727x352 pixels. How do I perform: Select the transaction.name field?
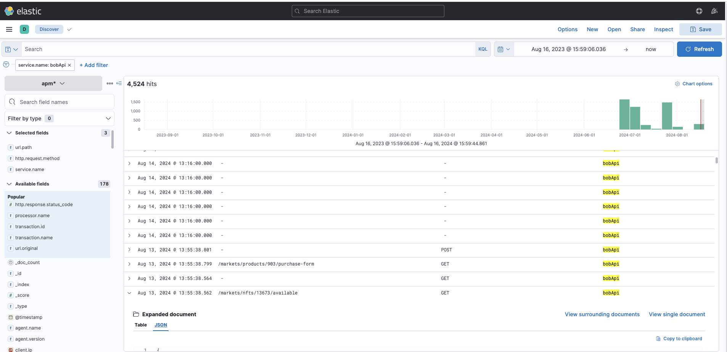tap(34, 238)
